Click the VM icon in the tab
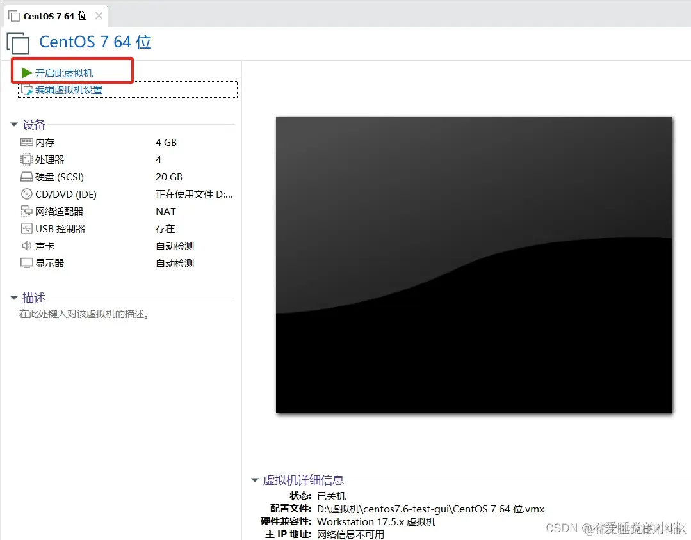Image resolution: width=691 pixels, height=540 pixels. click(x=14, y=16)
